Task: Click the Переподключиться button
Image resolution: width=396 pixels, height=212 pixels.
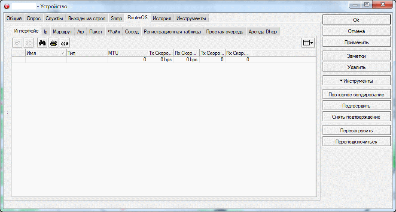Action: (x=356, y=141)
